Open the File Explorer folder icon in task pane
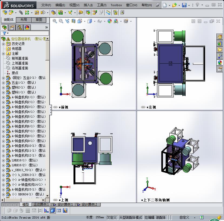 coord(220,50)
